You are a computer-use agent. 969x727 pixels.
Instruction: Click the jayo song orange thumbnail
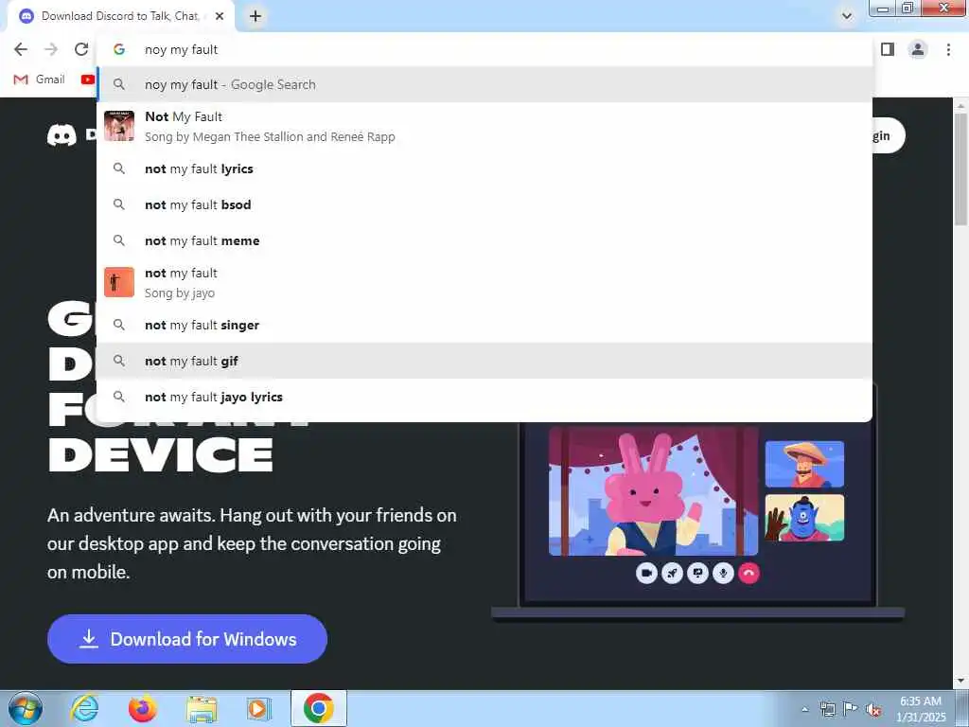click(x=119, y=282)
